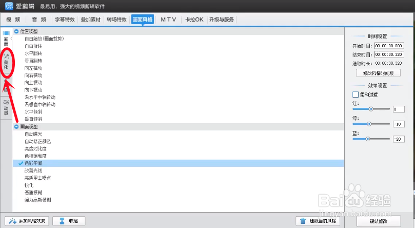Open the 动景 side tab
Image resolution: width=415 pixels, height=228 pixels.
6,107
